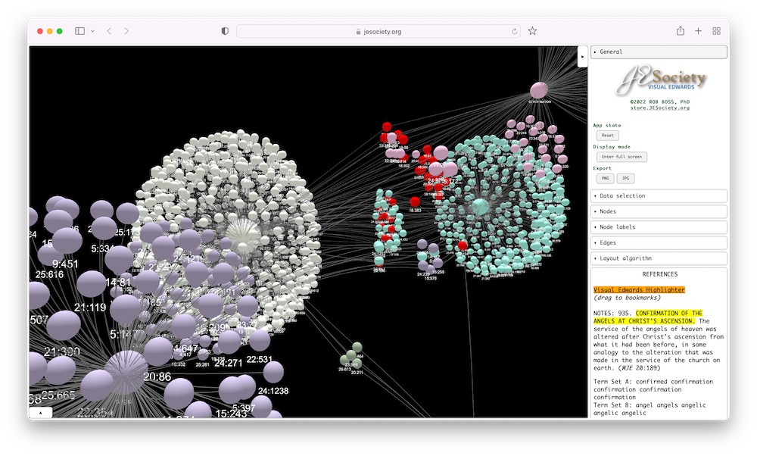Image resolution: width=757 pixels, height=456 pixels.
Task: Click the WJE 20:189 citation text
Action: (640, 368)
